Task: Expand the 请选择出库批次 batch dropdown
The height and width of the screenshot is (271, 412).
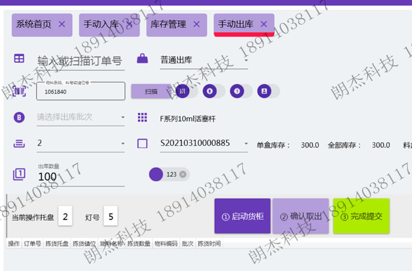Action: pos(80,117)
